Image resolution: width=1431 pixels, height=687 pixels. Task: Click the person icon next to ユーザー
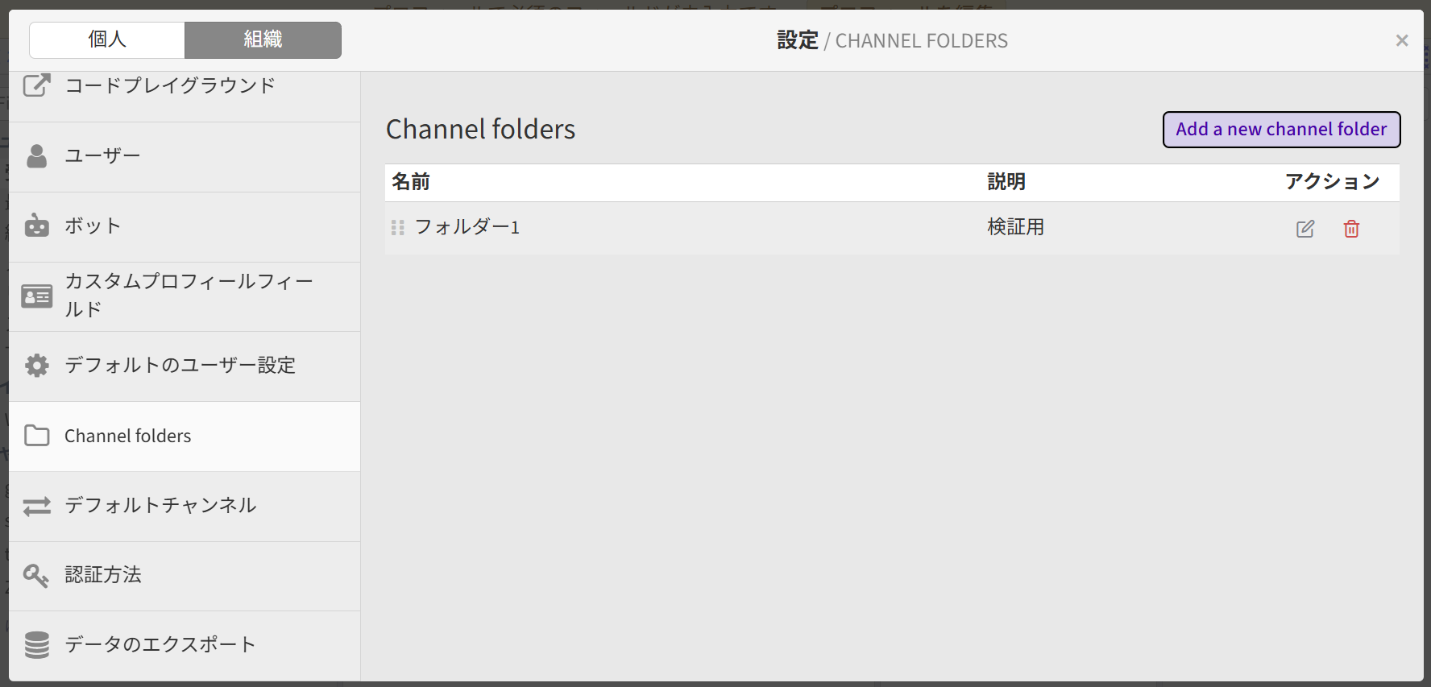(37, 156)
